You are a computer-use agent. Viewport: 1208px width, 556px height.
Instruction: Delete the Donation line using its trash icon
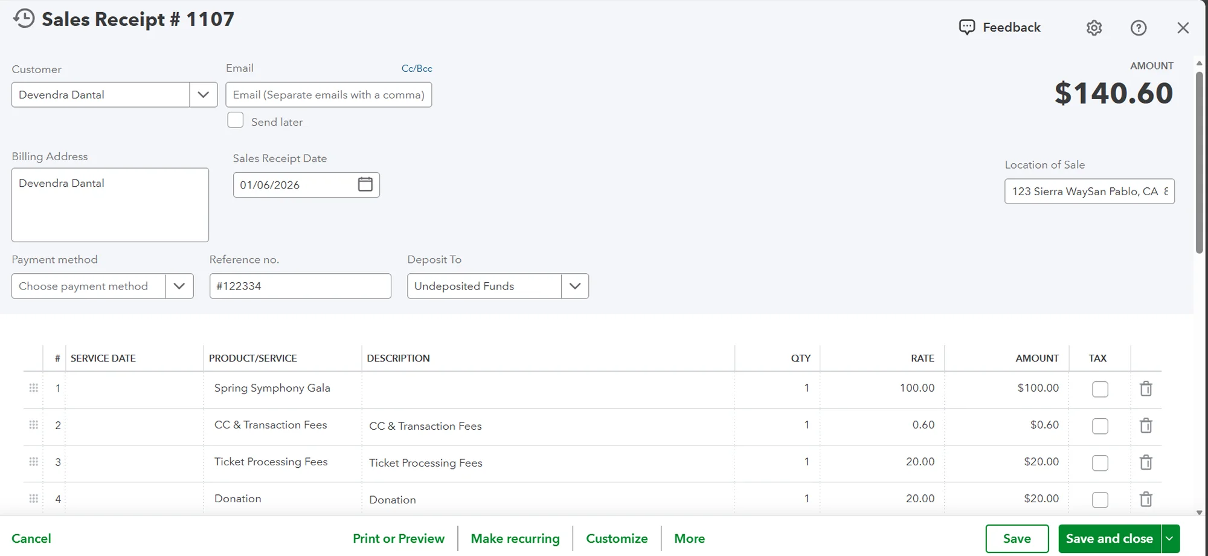[x=1146, y=499]
